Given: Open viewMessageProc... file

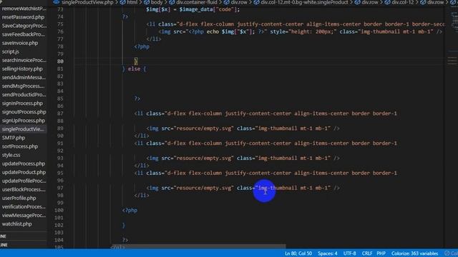Looking at the screenshot, I should 24,216.
